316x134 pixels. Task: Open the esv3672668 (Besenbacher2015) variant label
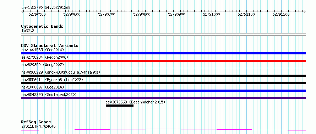coord(135,102)
